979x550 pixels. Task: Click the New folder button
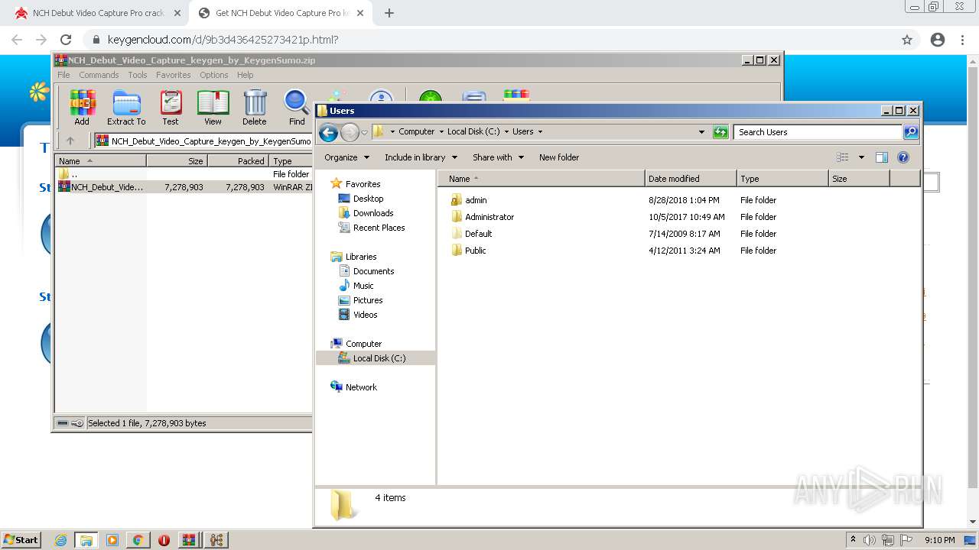pos(559,157)
